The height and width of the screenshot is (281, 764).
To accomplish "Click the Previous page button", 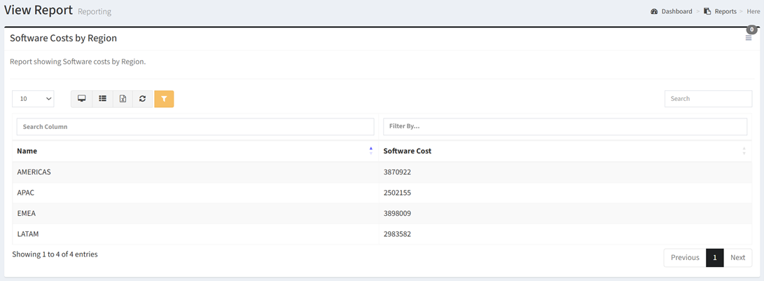I will pyautogui.click(x=685, y=258).
